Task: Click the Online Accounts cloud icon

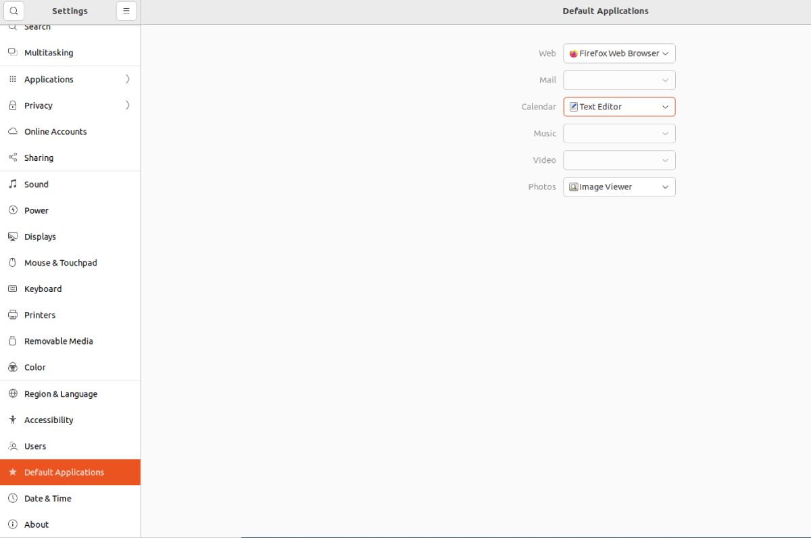Action: click(12, 132)
